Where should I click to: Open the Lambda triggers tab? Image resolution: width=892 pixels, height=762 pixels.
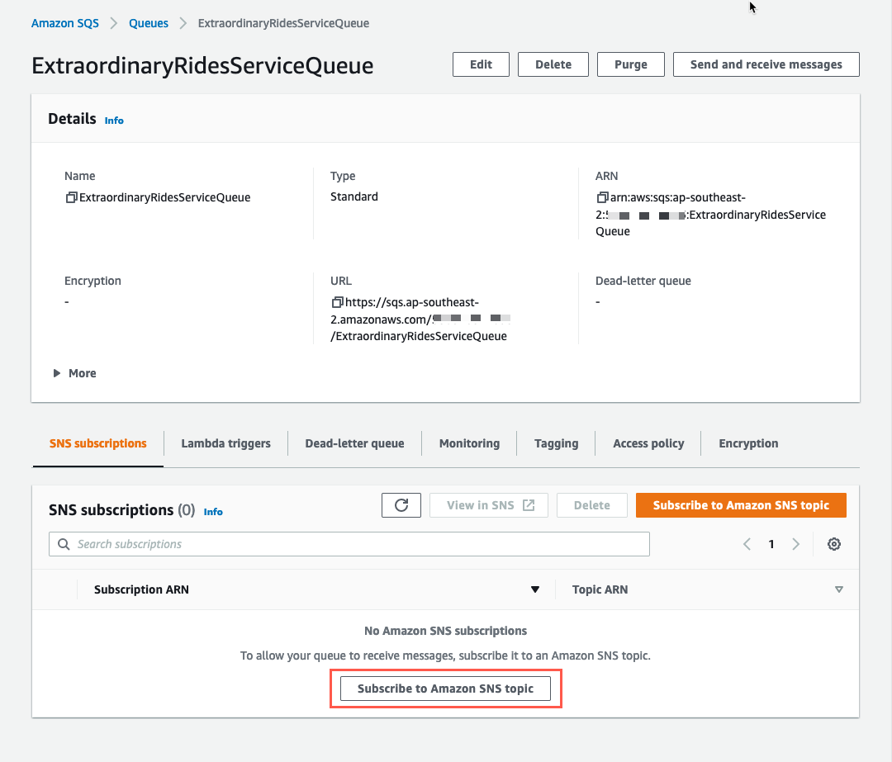pos(225,443)
